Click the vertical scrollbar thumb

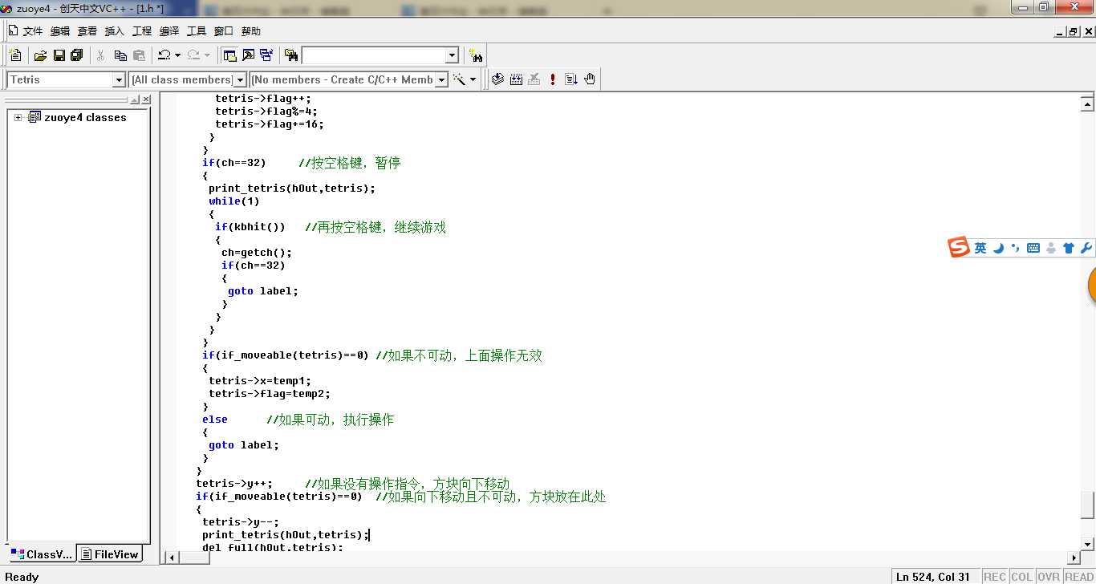pyautogui.click(x=1087, y=505)
